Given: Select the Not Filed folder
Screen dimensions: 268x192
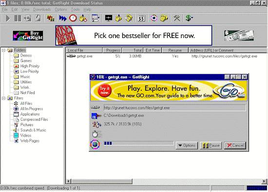Looking at the screenshot, I should (27, 93).
